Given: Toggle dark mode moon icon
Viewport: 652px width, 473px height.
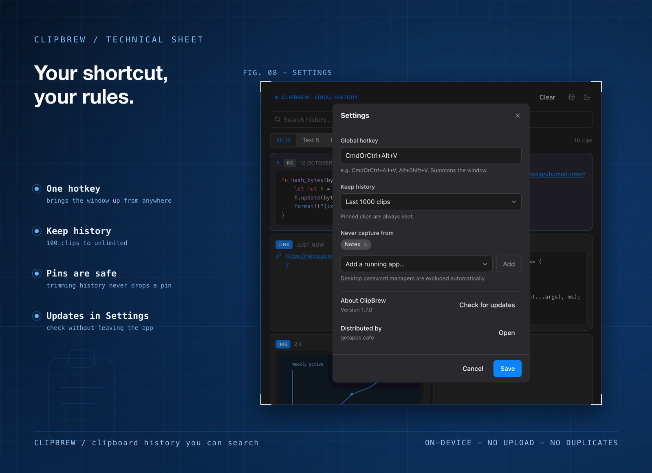Looking at the screenshot, I should coord(587,97).
